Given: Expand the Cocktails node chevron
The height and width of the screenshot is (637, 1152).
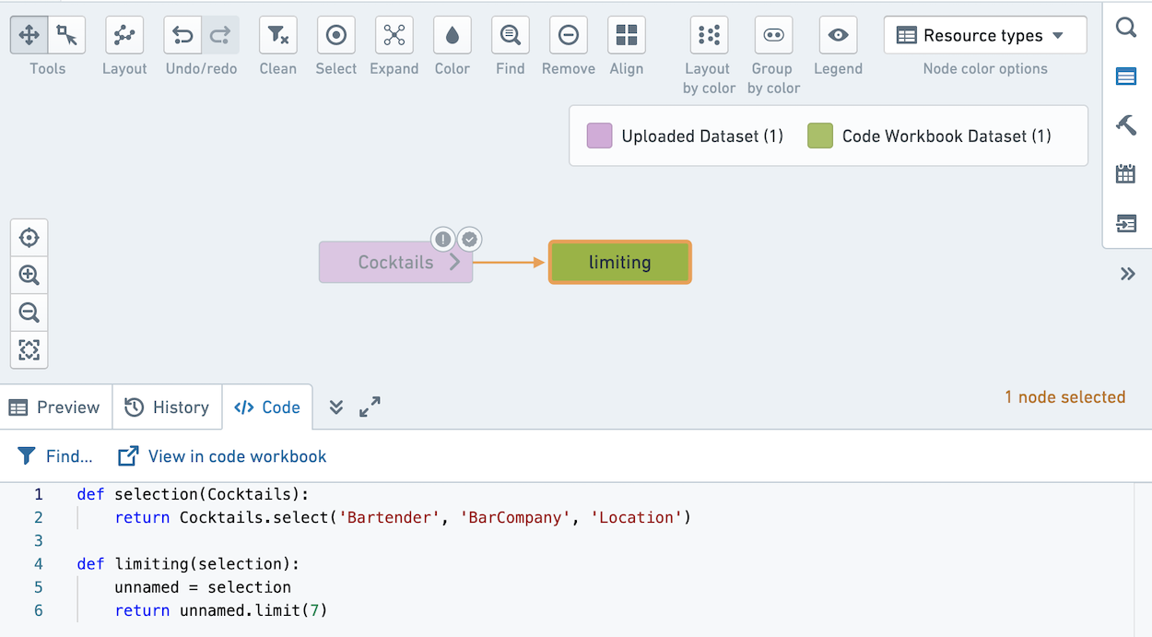Looking at the screenshot, I should tap(455, 263).
